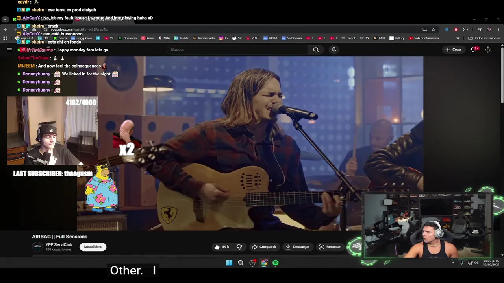Viewport: 504px width, 283px height.
Task: Open the Windows Start button
Action: (229, 263)
